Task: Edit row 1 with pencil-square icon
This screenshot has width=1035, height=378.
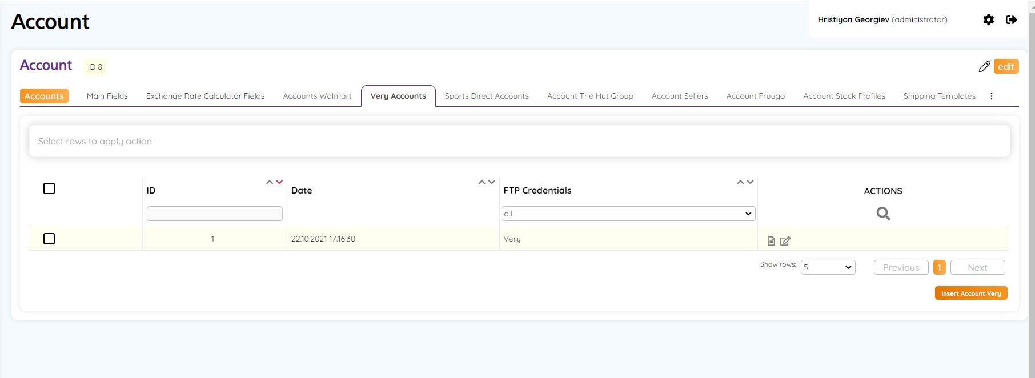Action: pyautogui.click(x=785, y=241)
